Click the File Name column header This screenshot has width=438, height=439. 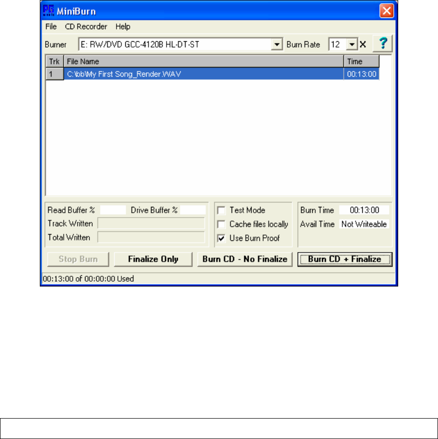(204, 61)
